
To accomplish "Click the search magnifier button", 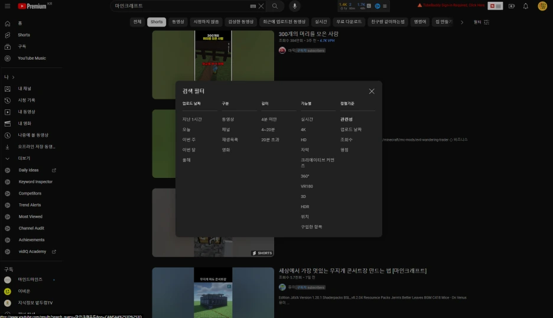I will click(275, 6).
